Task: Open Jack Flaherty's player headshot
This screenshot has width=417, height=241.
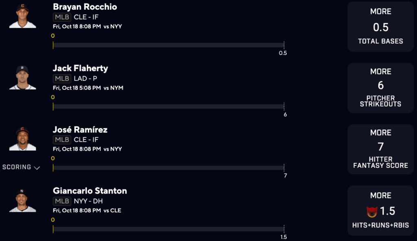Action: (x=22, y=78)
